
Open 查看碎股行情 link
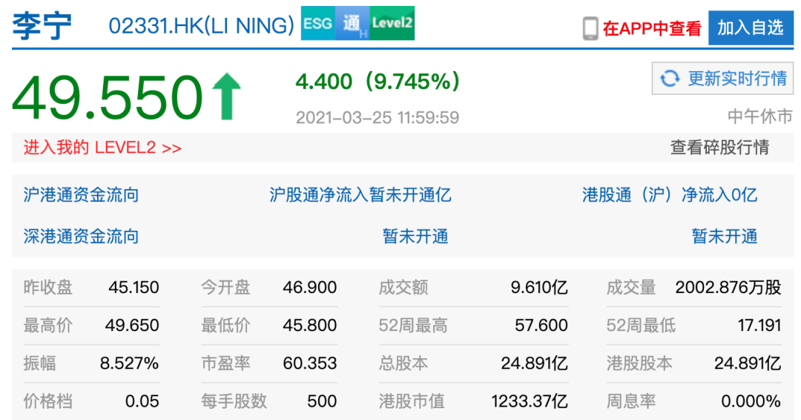tap(719, 148)
